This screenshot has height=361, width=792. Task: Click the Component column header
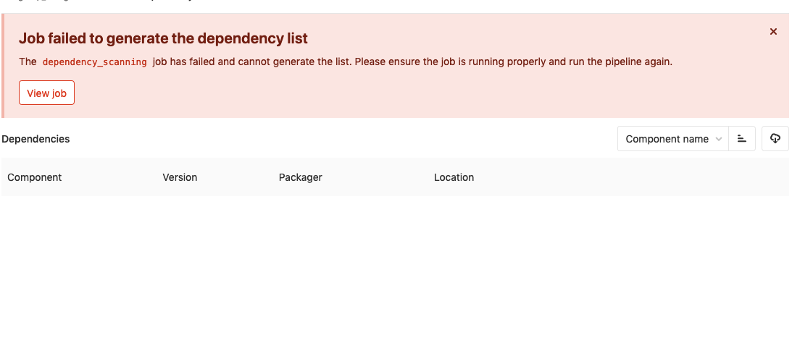pyautogui.click(x=35, y=177)
